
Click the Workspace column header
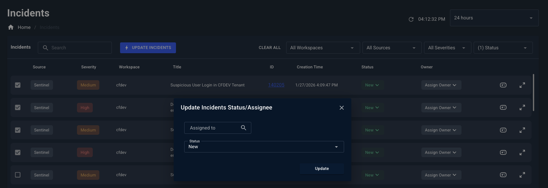click(129, 67)
